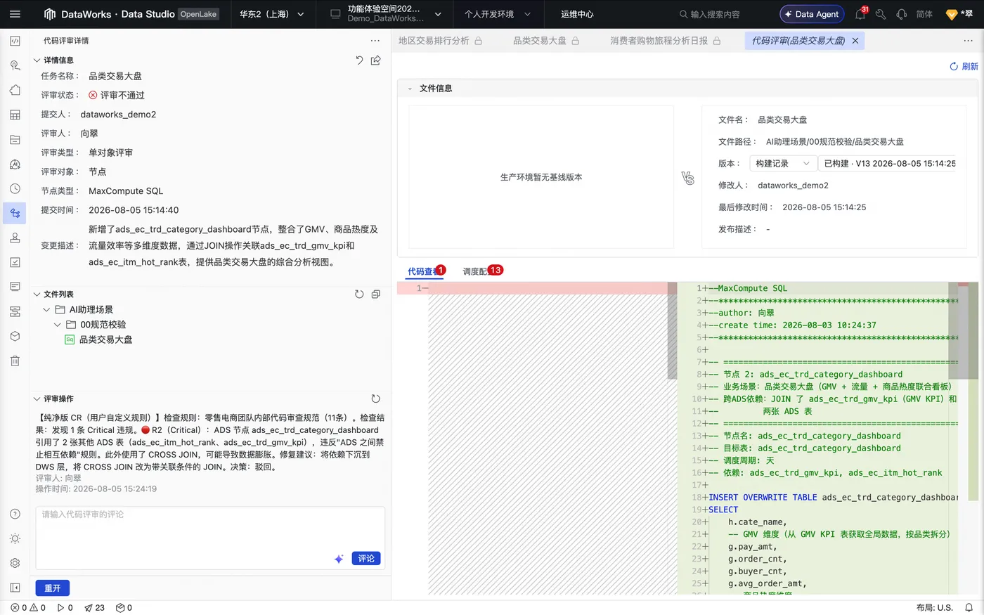Collapse the 评审操作 section

tap(37, 399)
